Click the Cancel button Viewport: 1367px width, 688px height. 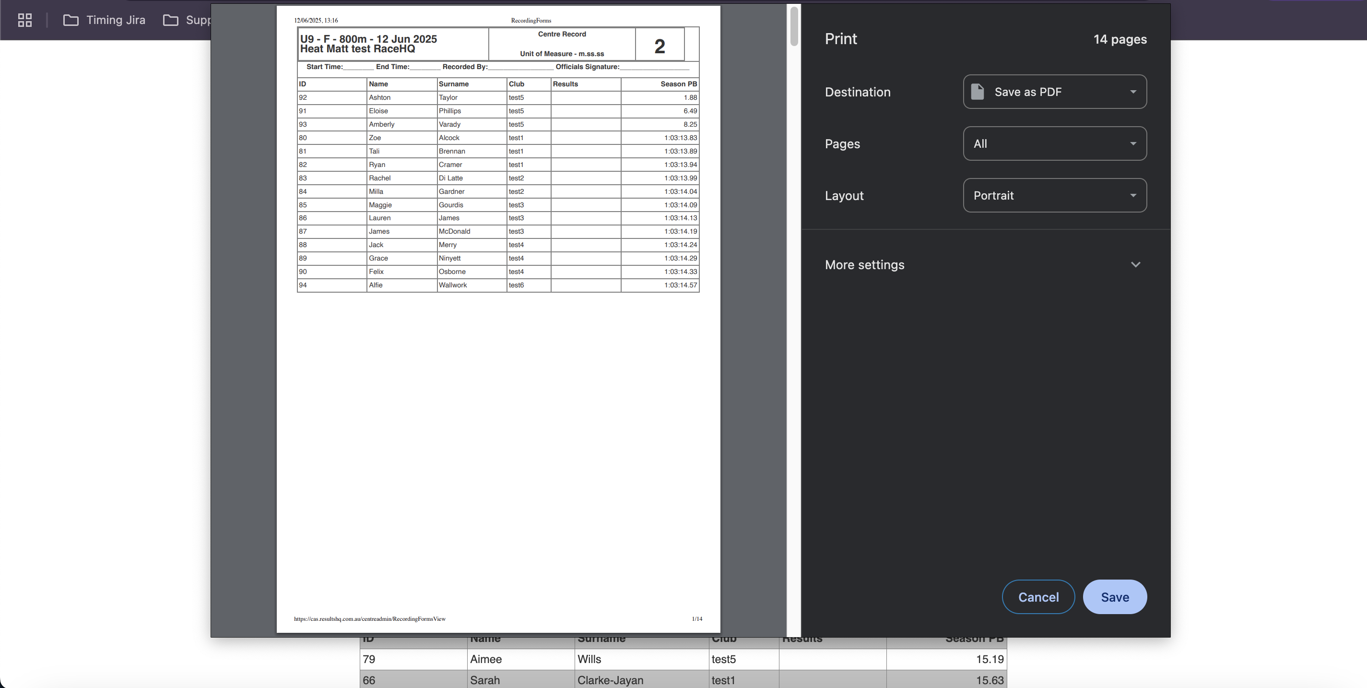1038,597
